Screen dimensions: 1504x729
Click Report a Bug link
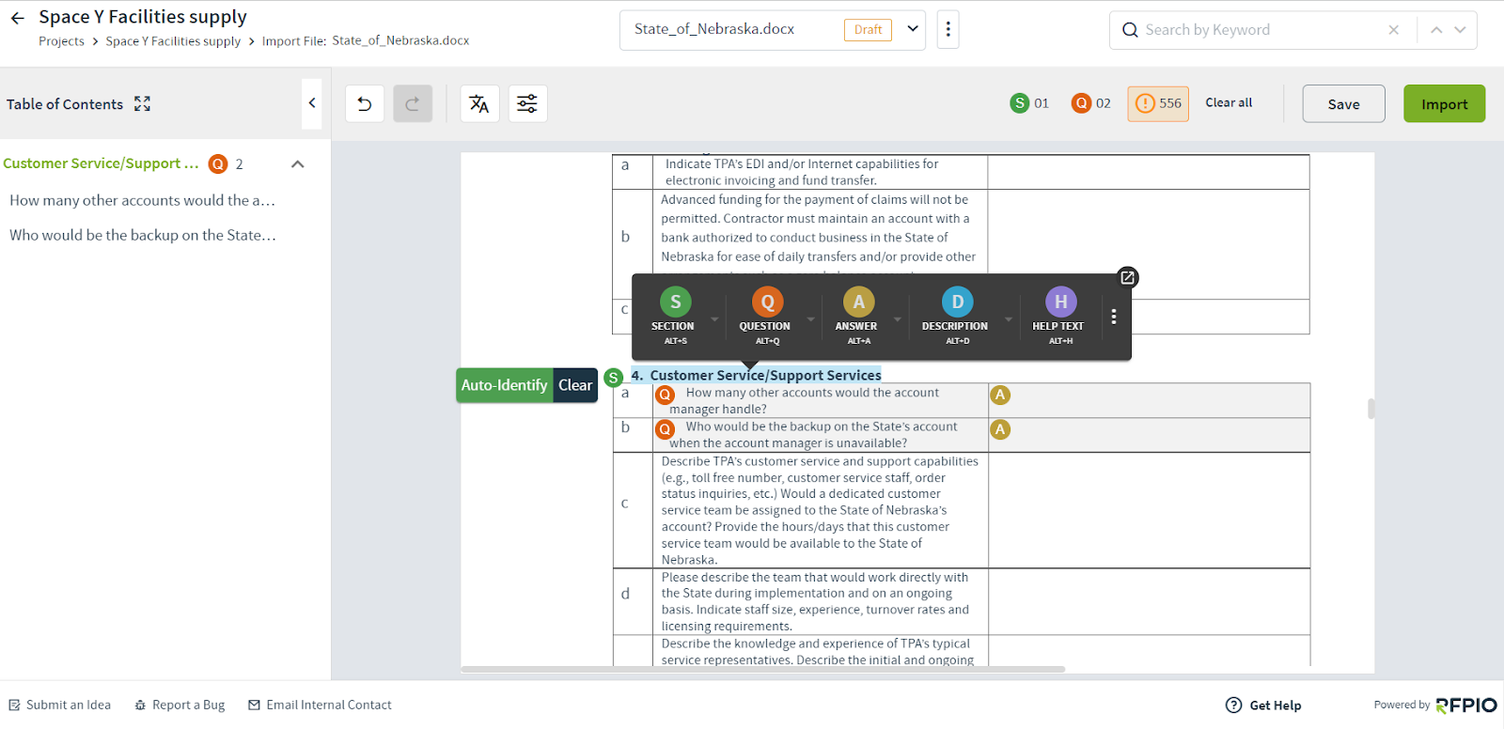point(180,706)
